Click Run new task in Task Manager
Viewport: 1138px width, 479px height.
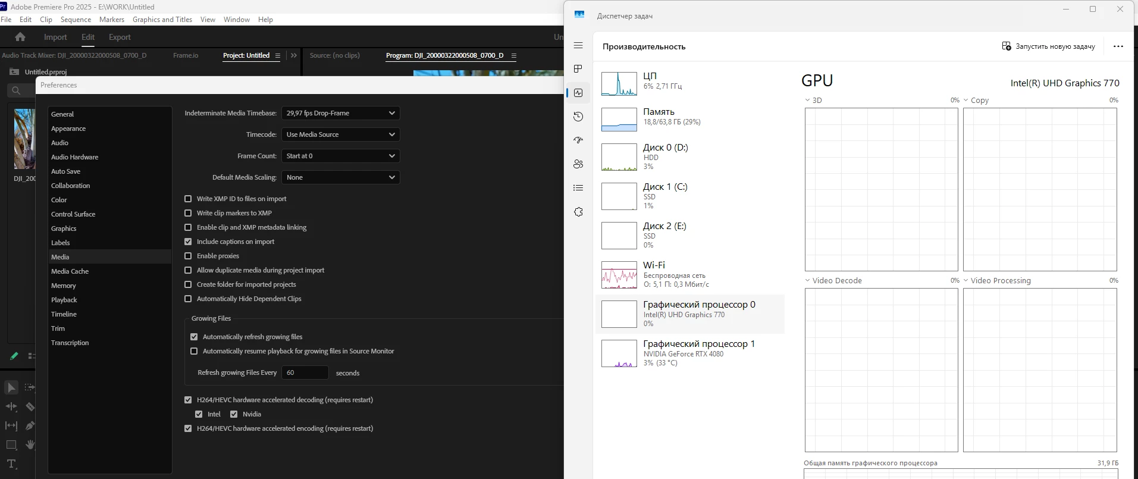pyautogui.click(x=1048, y=46)
